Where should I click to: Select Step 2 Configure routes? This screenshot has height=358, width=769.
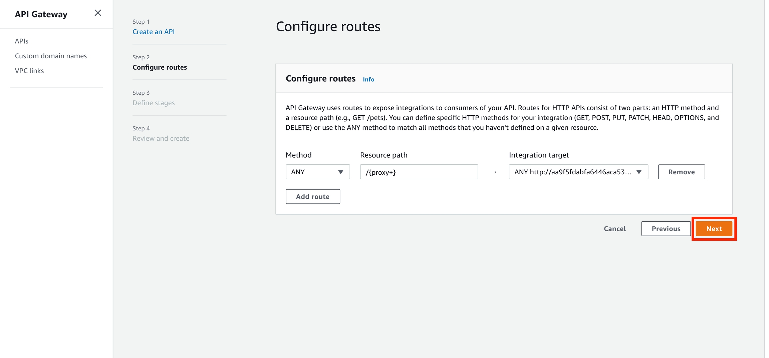[160, 67]
